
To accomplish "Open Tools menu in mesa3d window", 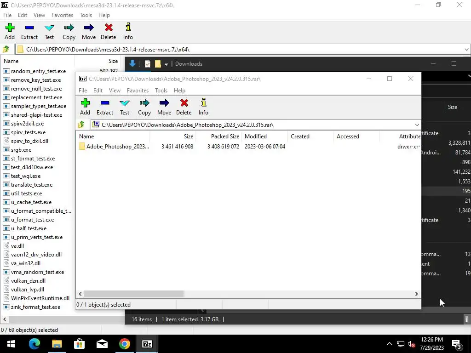I will [x=86, y=15].
